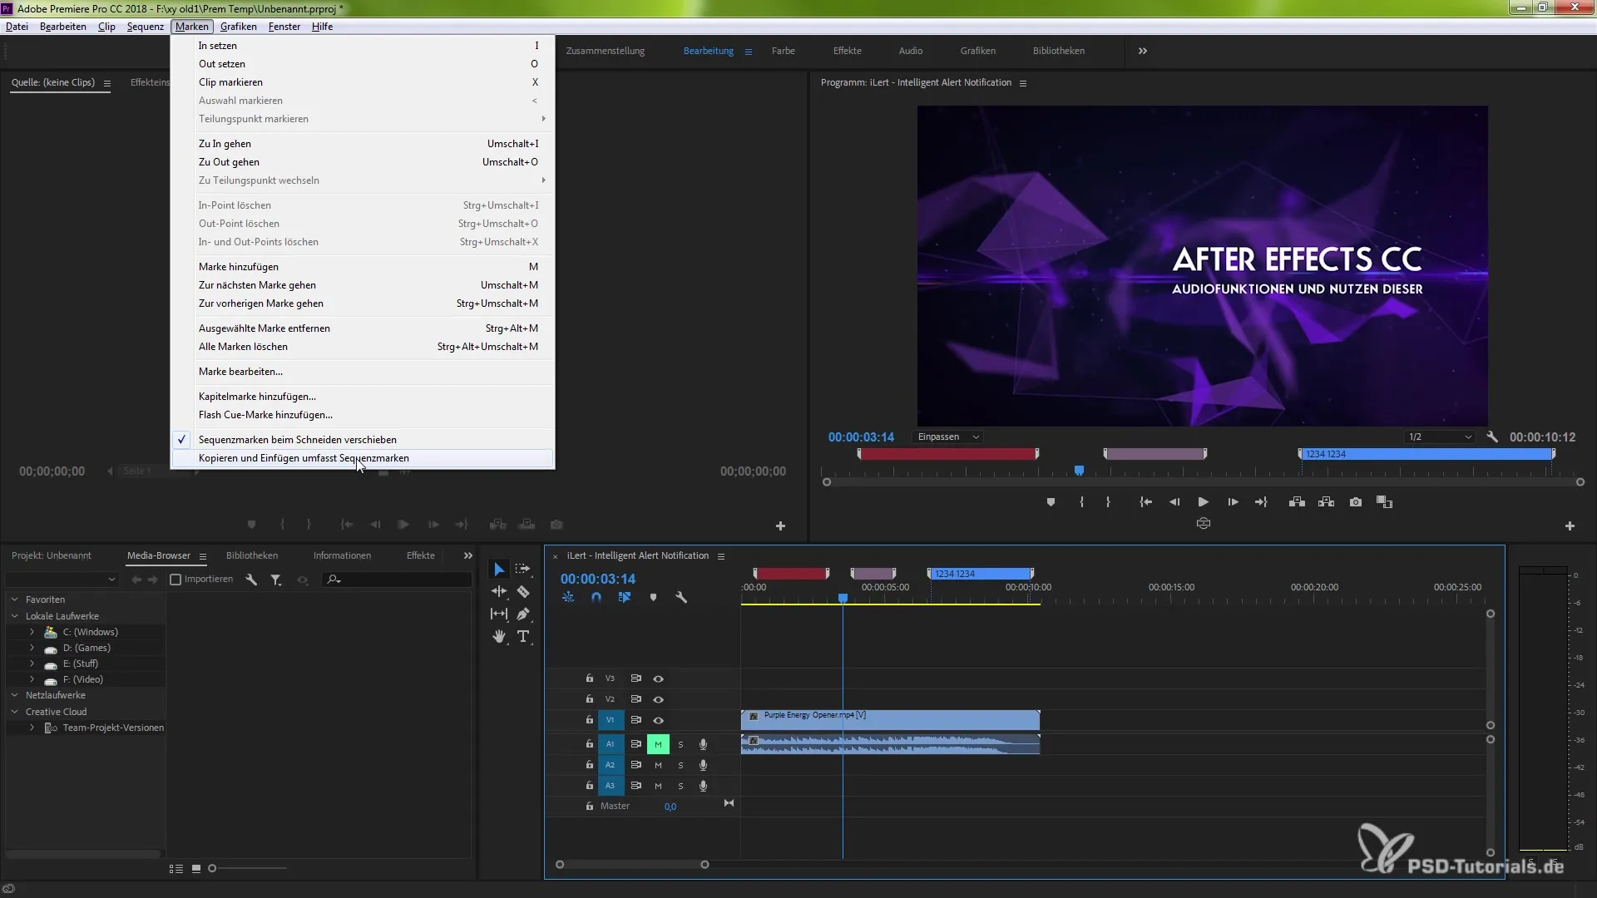Step forward one frame in Program monitor

(x=1233, y=502)
